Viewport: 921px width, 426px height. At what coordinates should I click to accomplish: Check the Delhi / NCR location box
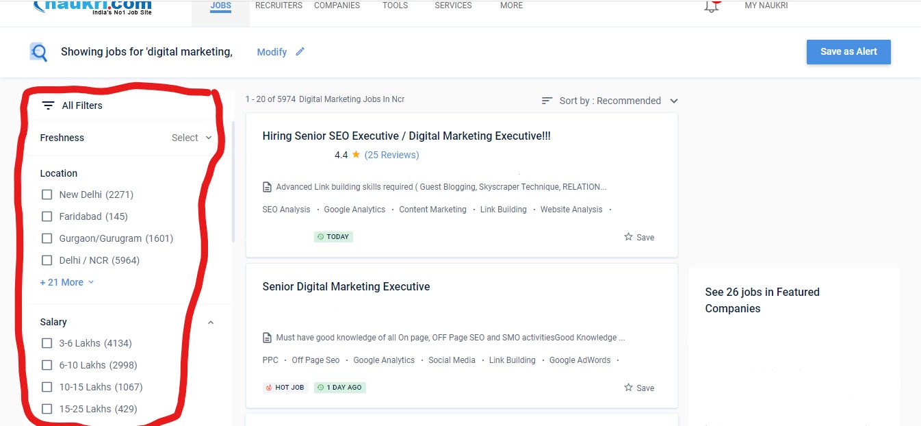pos(47,260)
